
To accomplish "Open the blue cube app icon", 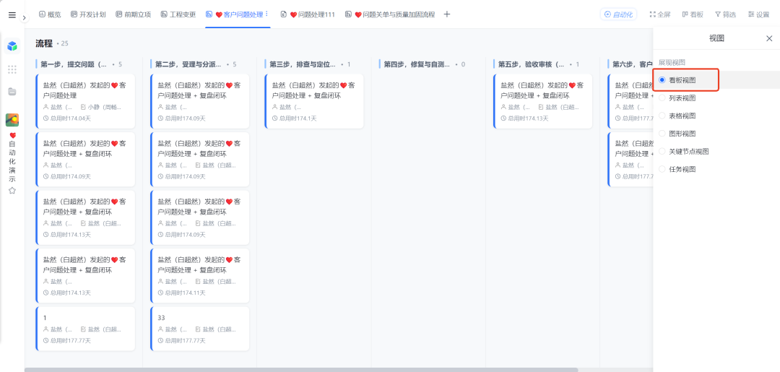I will tap(12, 46).
